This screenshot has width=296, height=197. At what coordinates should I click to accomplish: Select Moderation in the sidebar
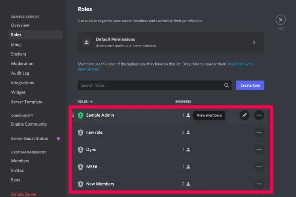click(x=22, y=64)
